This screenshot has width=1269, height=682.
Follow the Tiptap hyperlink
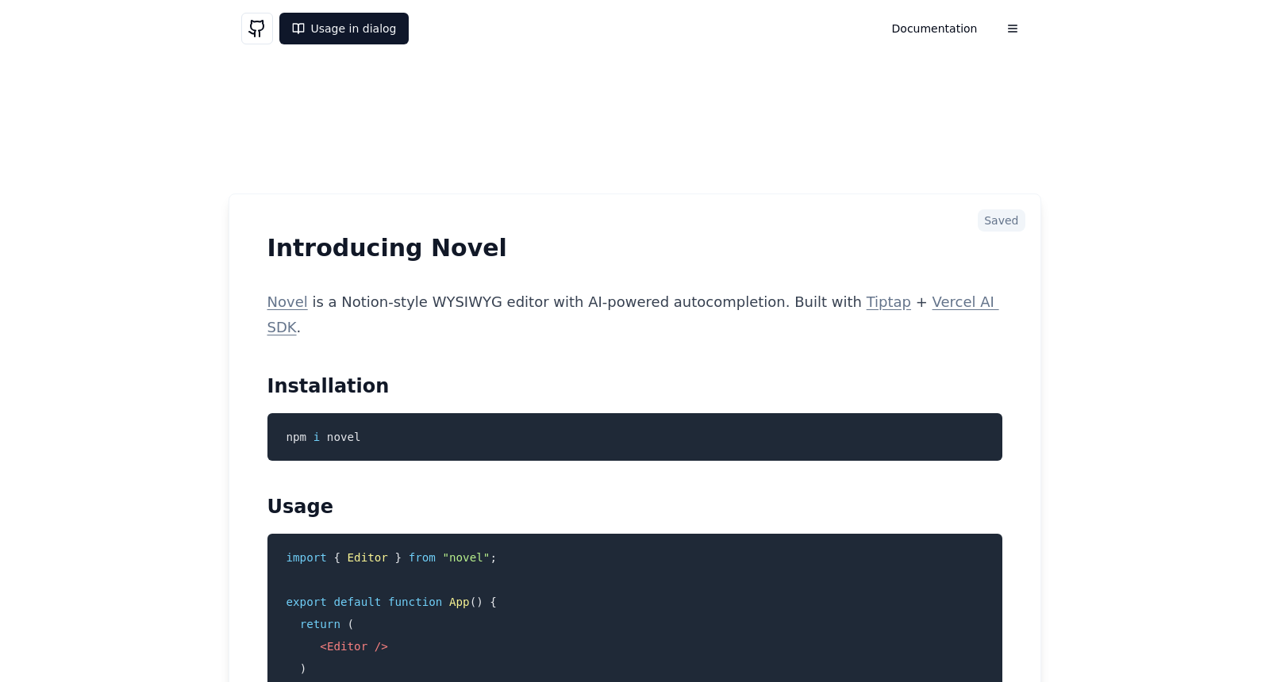tap(888, 302)
